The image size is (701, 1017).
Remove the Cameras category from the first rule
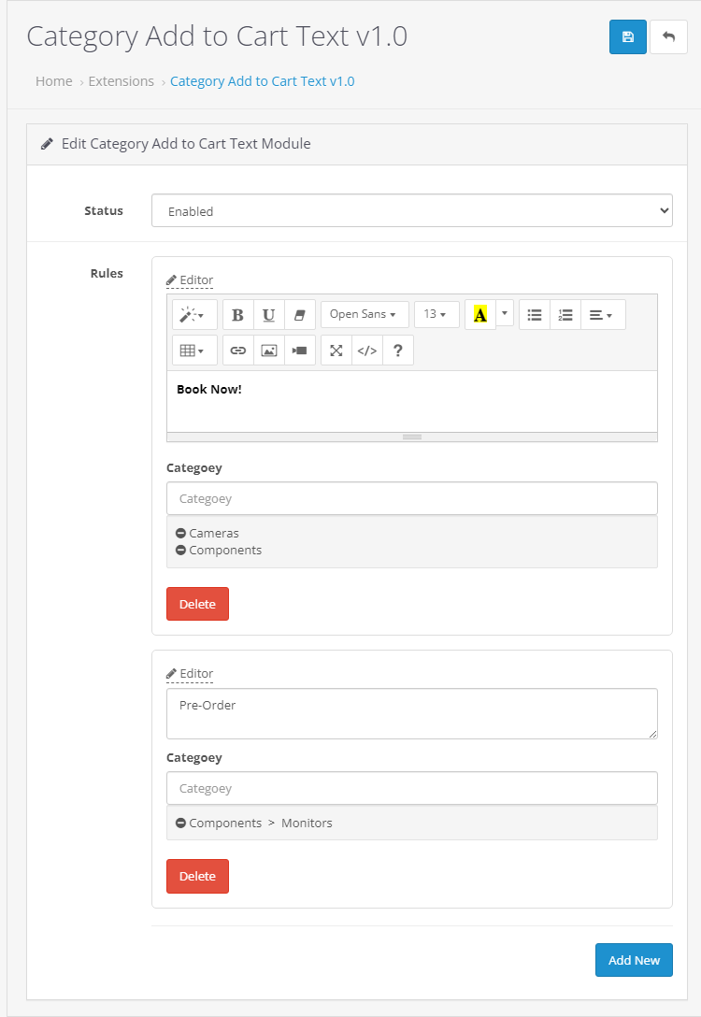[x=181, y=533]
